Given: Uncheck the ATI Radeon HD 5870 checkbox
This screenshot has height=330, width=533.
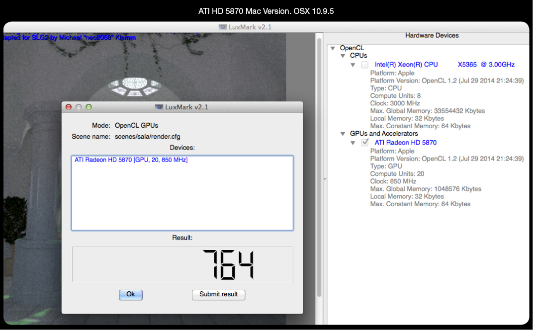Looking at the screenshot, I should (364, 143).
